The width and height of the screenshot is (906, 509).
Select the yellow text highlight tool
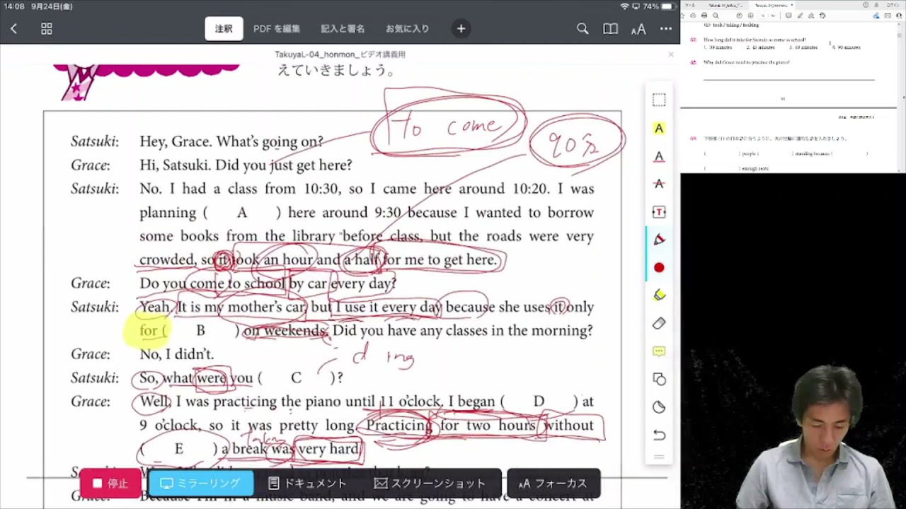pyautogui.click(x=659, y=129)
